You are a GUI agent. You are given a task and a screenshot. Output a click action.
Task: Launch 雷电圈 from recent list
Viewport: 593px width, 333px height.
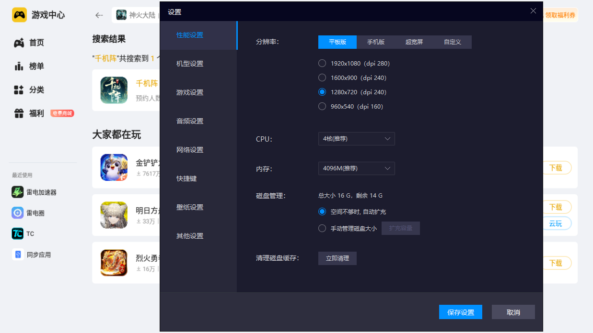[x=28, y=213]
